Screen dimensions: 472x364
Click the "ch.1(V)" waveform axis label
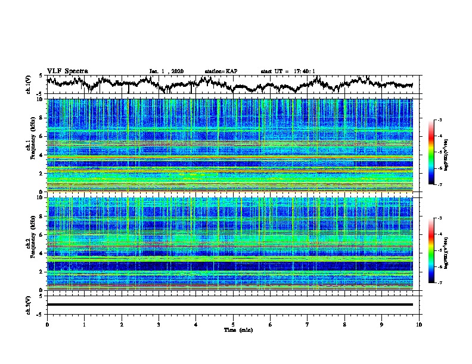pos(29,84)
